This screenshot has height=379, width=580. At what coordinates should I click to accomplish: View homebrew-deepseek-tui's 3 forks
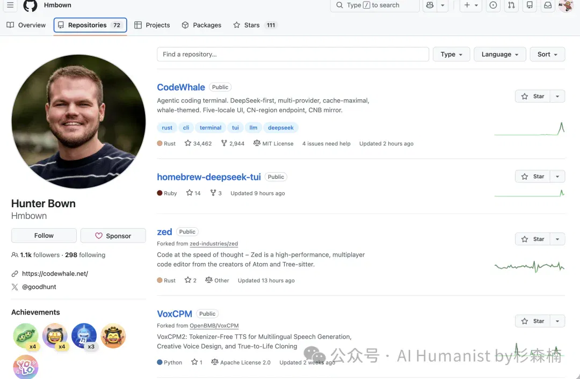216,193
